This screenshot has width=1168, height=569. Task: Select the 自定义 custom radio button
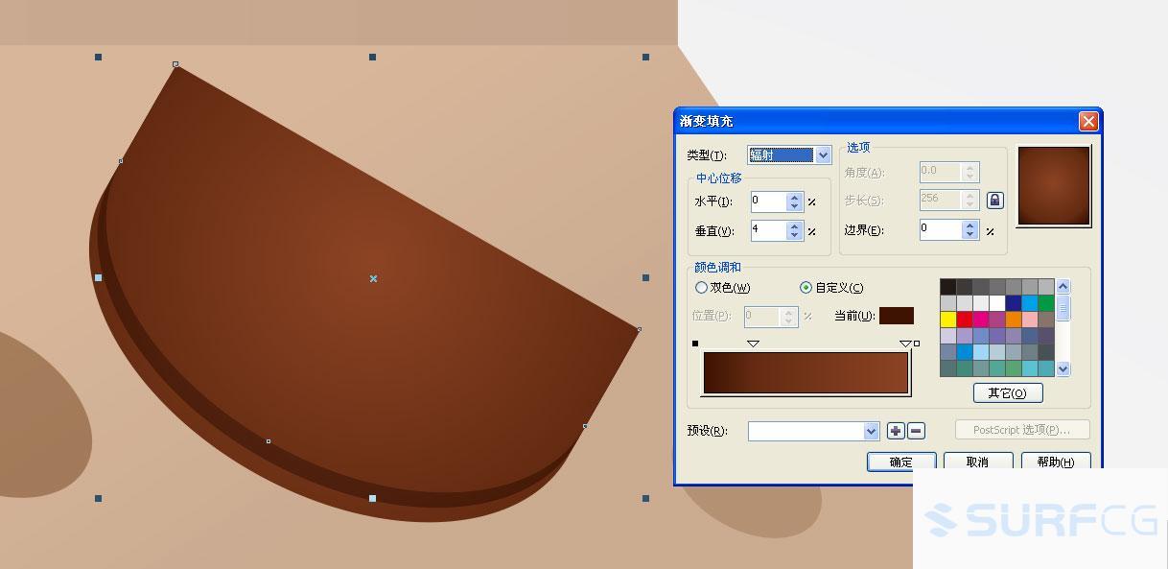(x=805, y=288)
